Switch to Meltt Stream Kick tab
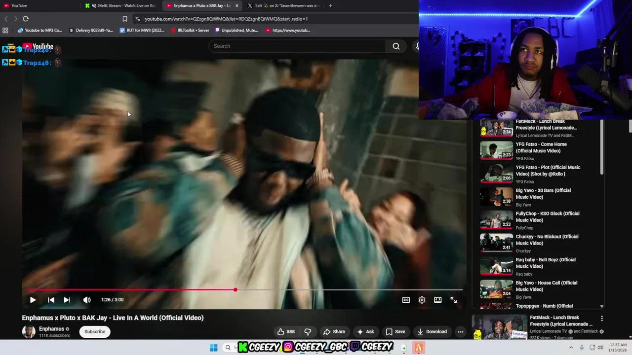This screenshot has height=355, width=632. 121,5
